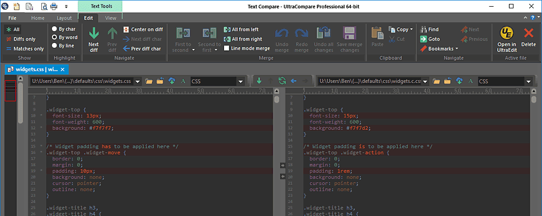Open right file path dropdown

[426, 82]
